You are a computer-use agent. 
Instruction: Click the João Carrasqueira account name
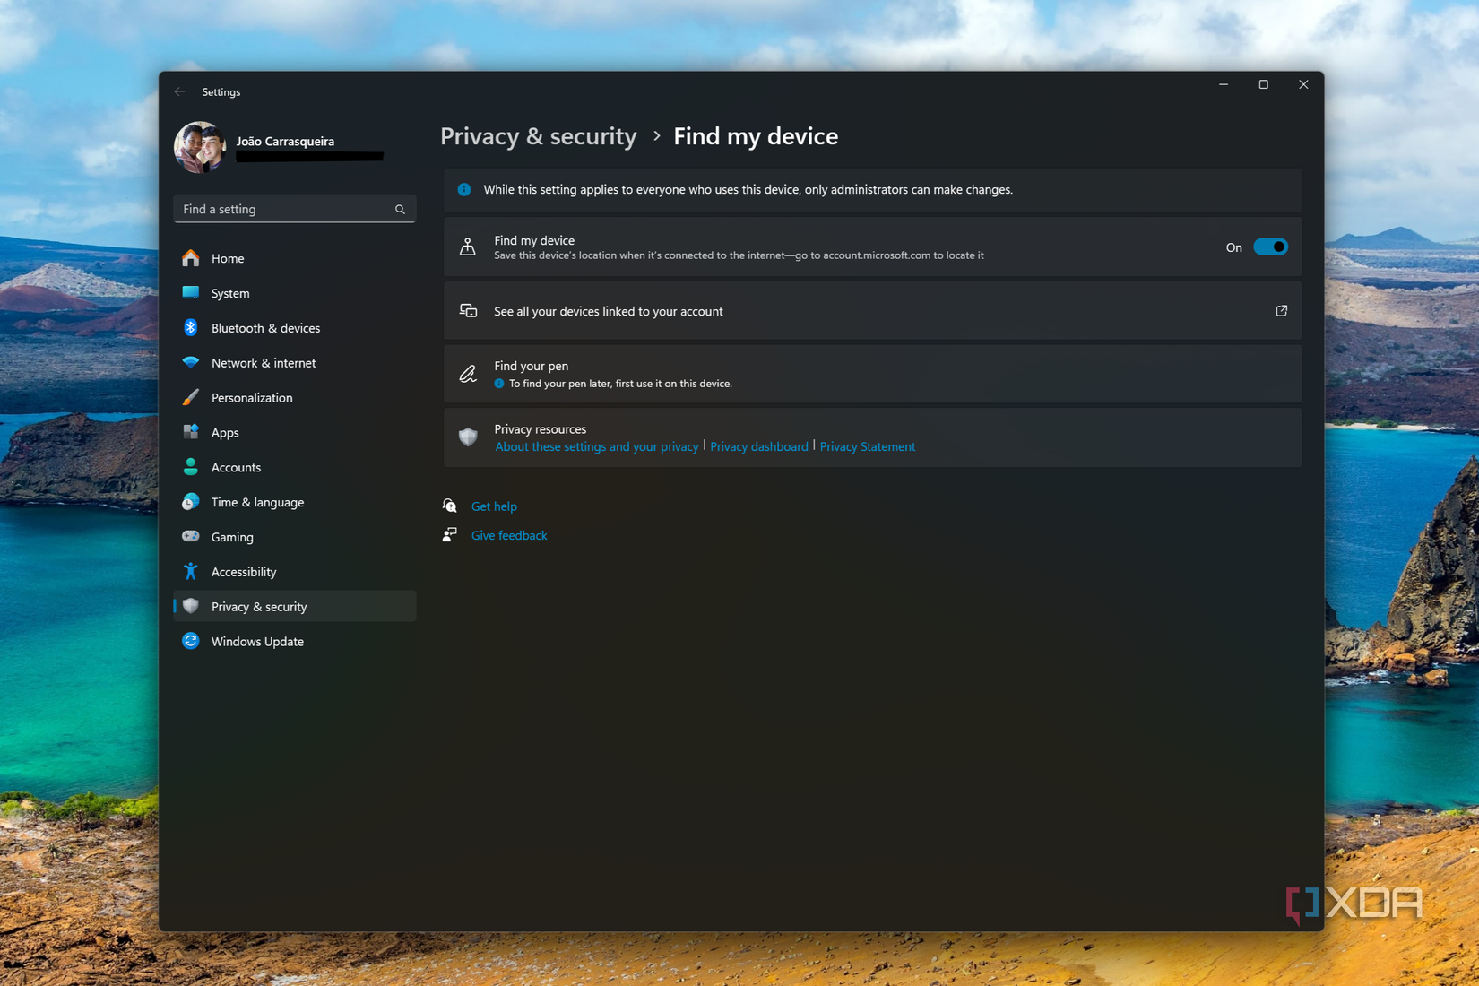pyautogui.click(x=285, y=141)
